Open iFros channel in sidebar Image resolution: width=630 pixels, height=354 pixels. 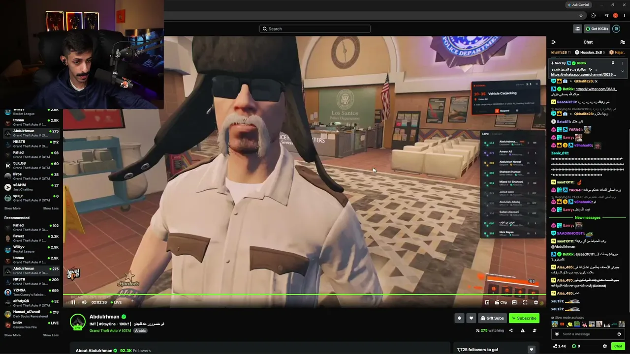(31, 177)
